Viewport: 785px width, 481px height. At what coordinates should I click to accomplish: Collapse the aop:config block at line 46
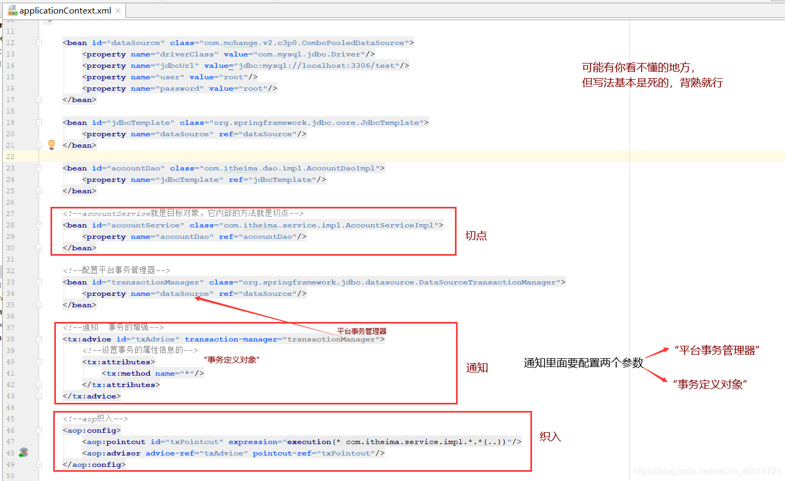tap(39, 430)
